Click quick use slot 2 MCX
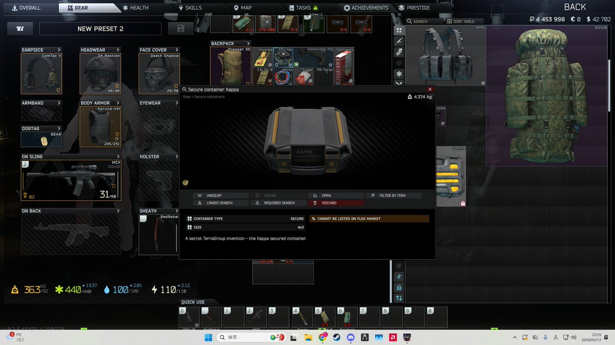615x345 pixels. point(256,317)
